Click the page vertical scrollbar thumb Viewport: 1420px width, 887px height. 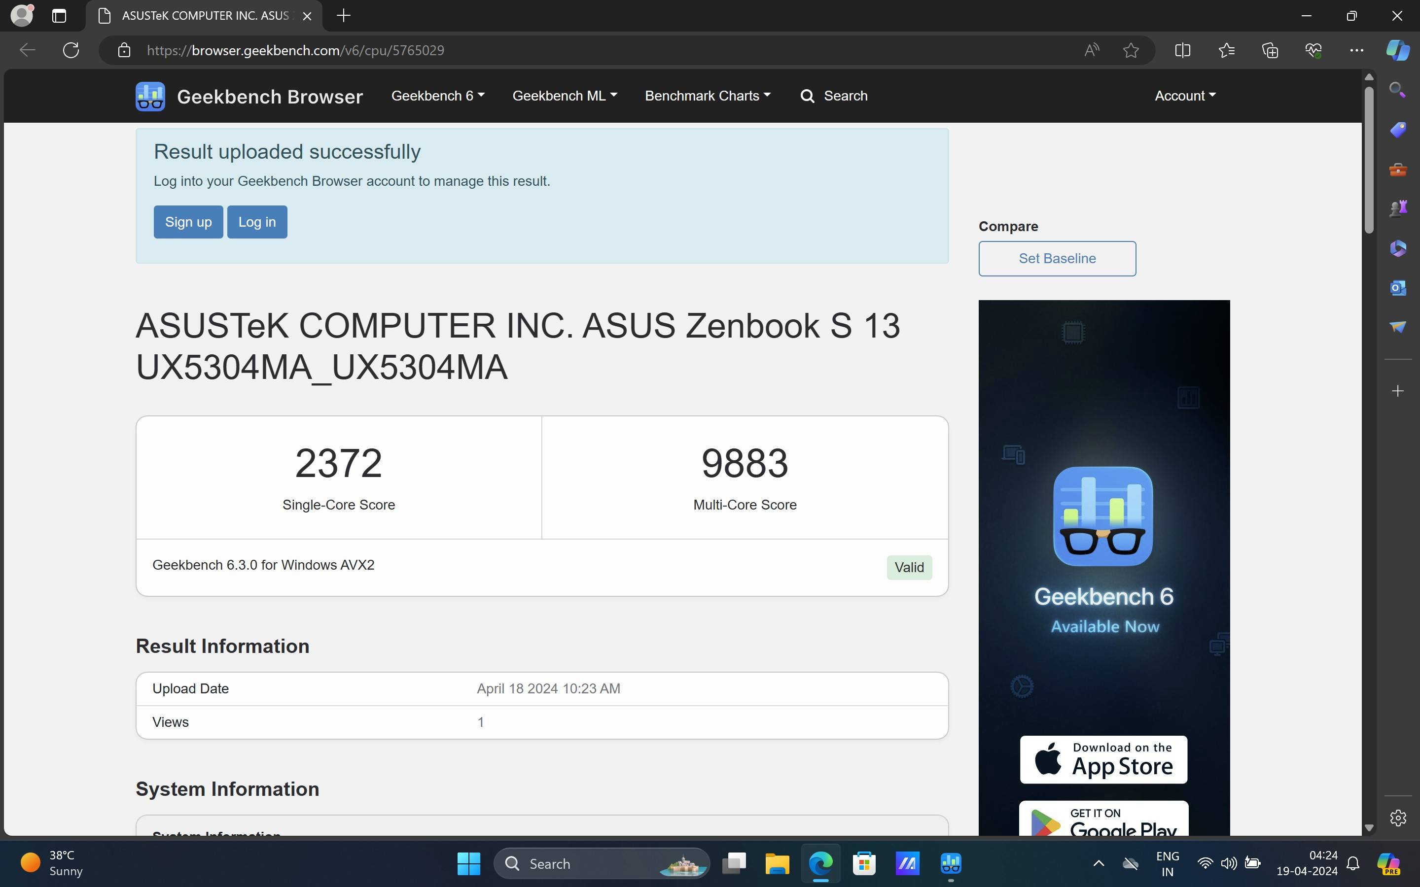(1369, 160)
